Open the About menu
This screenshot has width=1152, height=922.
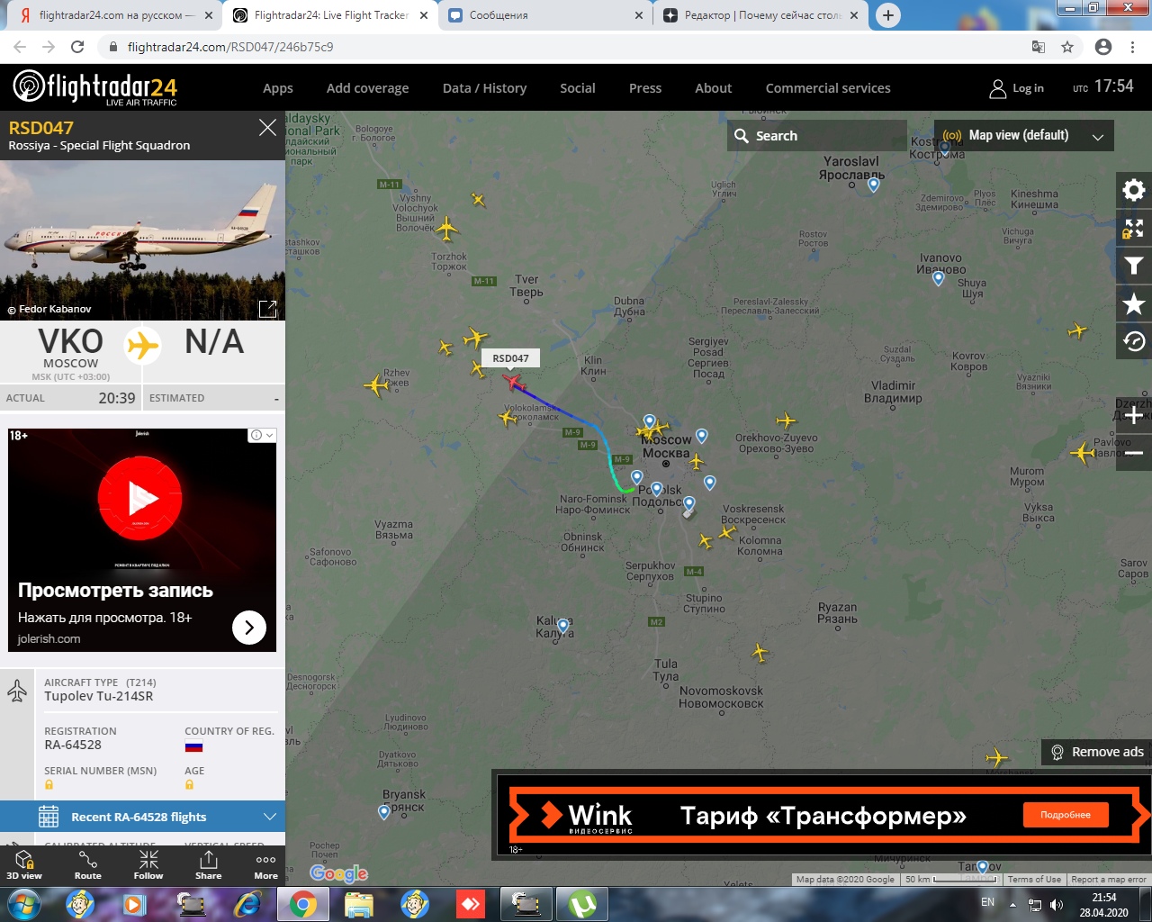tap(713, 88)
